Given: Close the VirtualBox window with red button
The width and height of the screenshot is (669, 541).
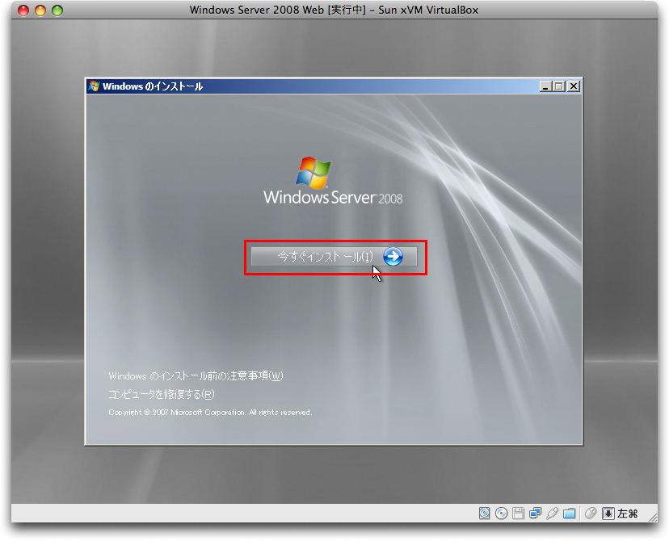Looking at the screenshot, I should pyautogui.click(x=23, y=10).
